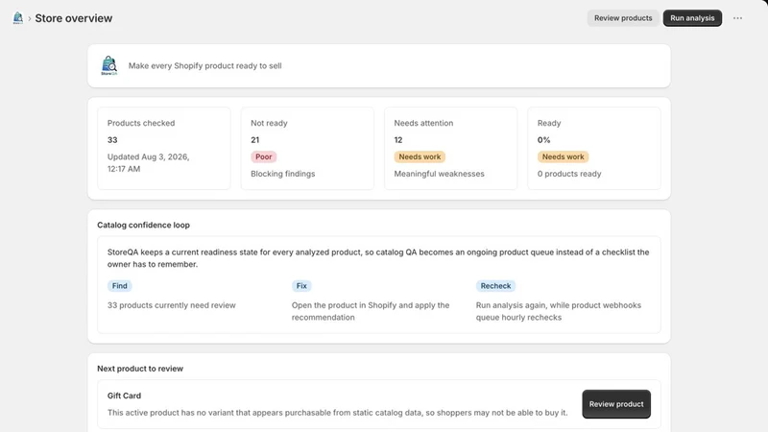The image size is (768, 432).
Task: Click the Find step badge
Action: tap(119, 285)
